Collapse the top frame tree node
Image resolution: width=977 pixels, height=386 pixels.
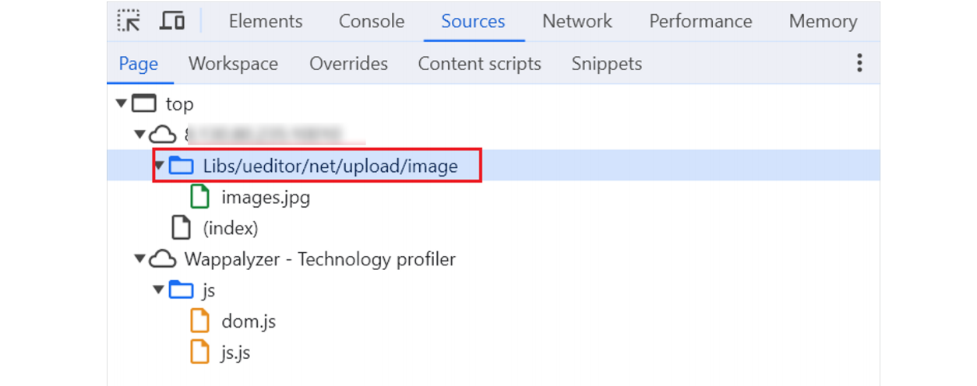tap(121, 104)
